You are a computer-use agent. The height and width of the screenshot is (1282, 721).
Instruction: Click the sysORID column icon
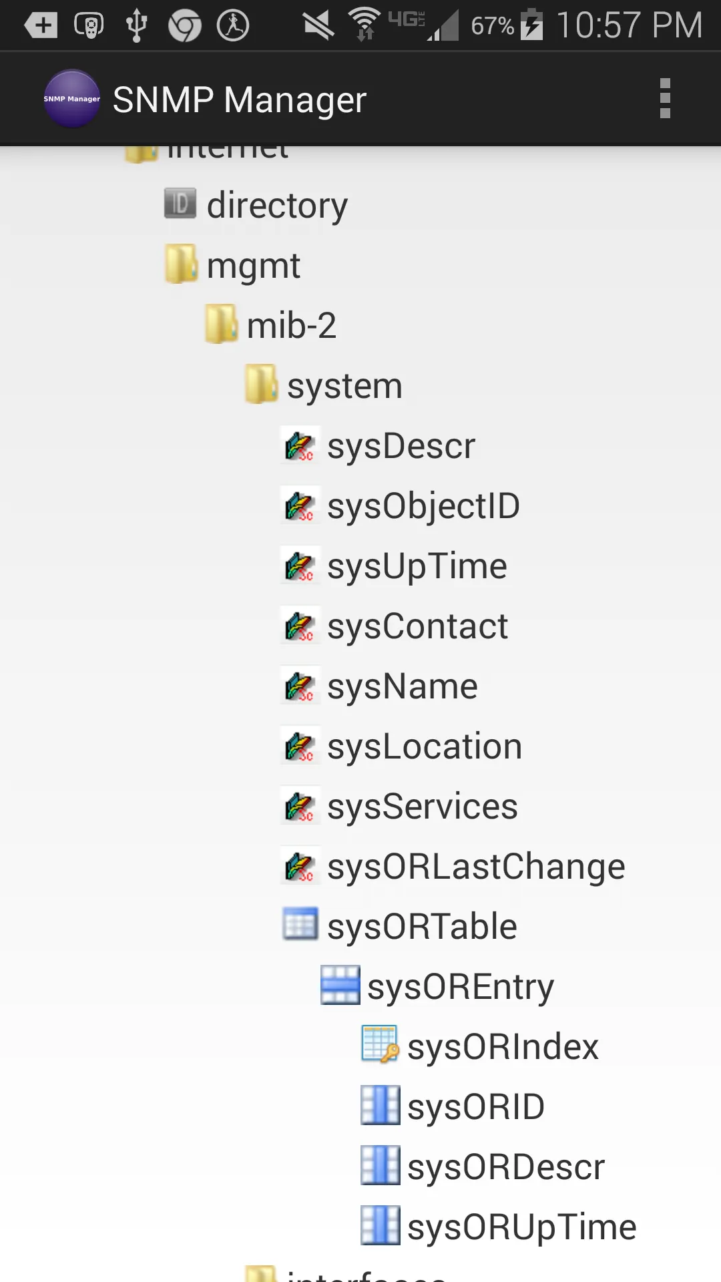(380, 1106)
